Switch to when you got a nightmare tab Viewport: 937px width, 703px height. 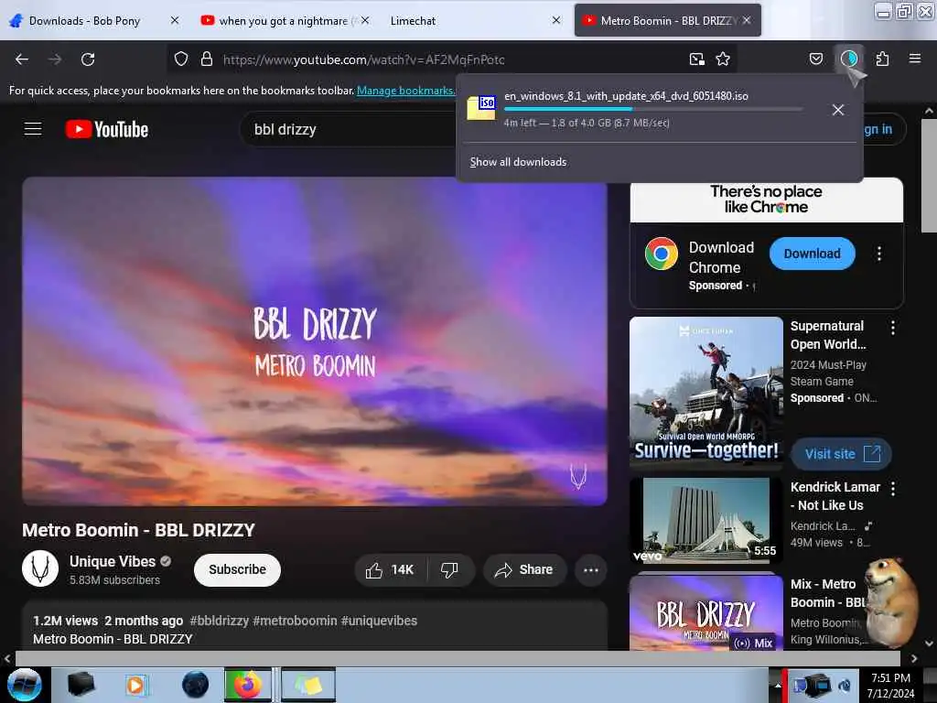point(284,21)
